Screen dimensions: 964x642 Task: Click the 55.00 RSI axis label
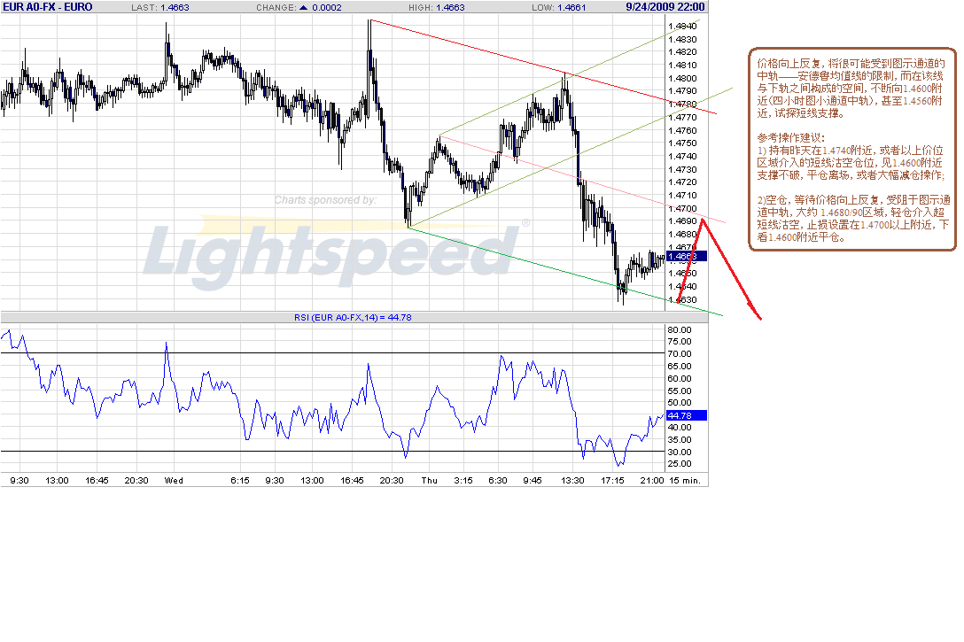tap(680, 391)
